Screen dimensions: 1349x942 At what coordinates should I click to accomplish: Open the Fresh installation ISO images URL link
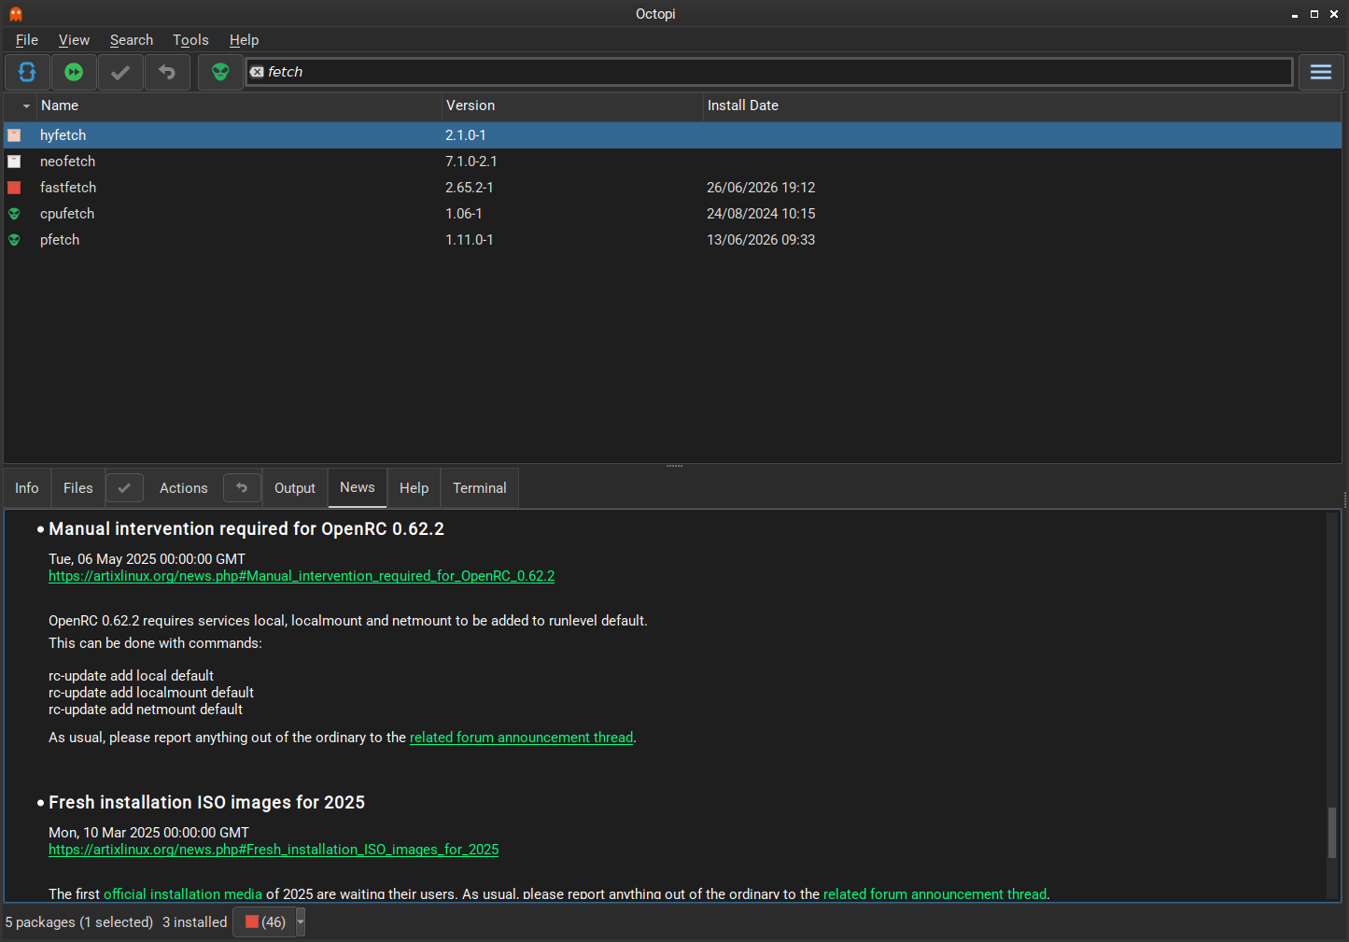click(274, 850)
